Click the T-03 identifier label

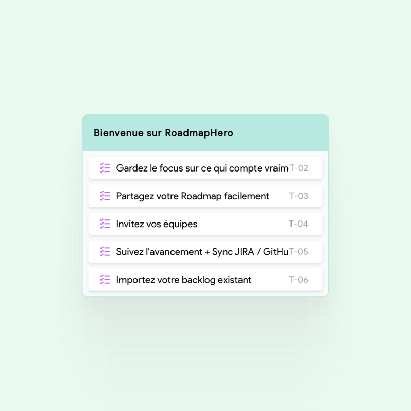[x=299, y=196]
